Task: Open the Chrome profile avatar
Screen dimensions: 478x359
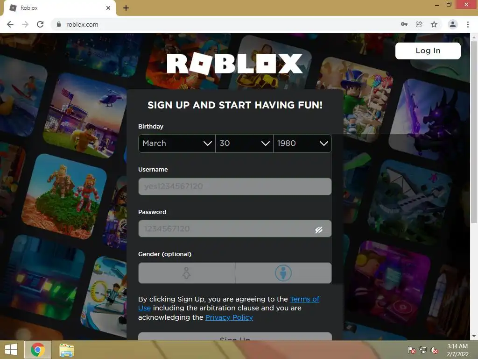Action: (x=453, y=24)
